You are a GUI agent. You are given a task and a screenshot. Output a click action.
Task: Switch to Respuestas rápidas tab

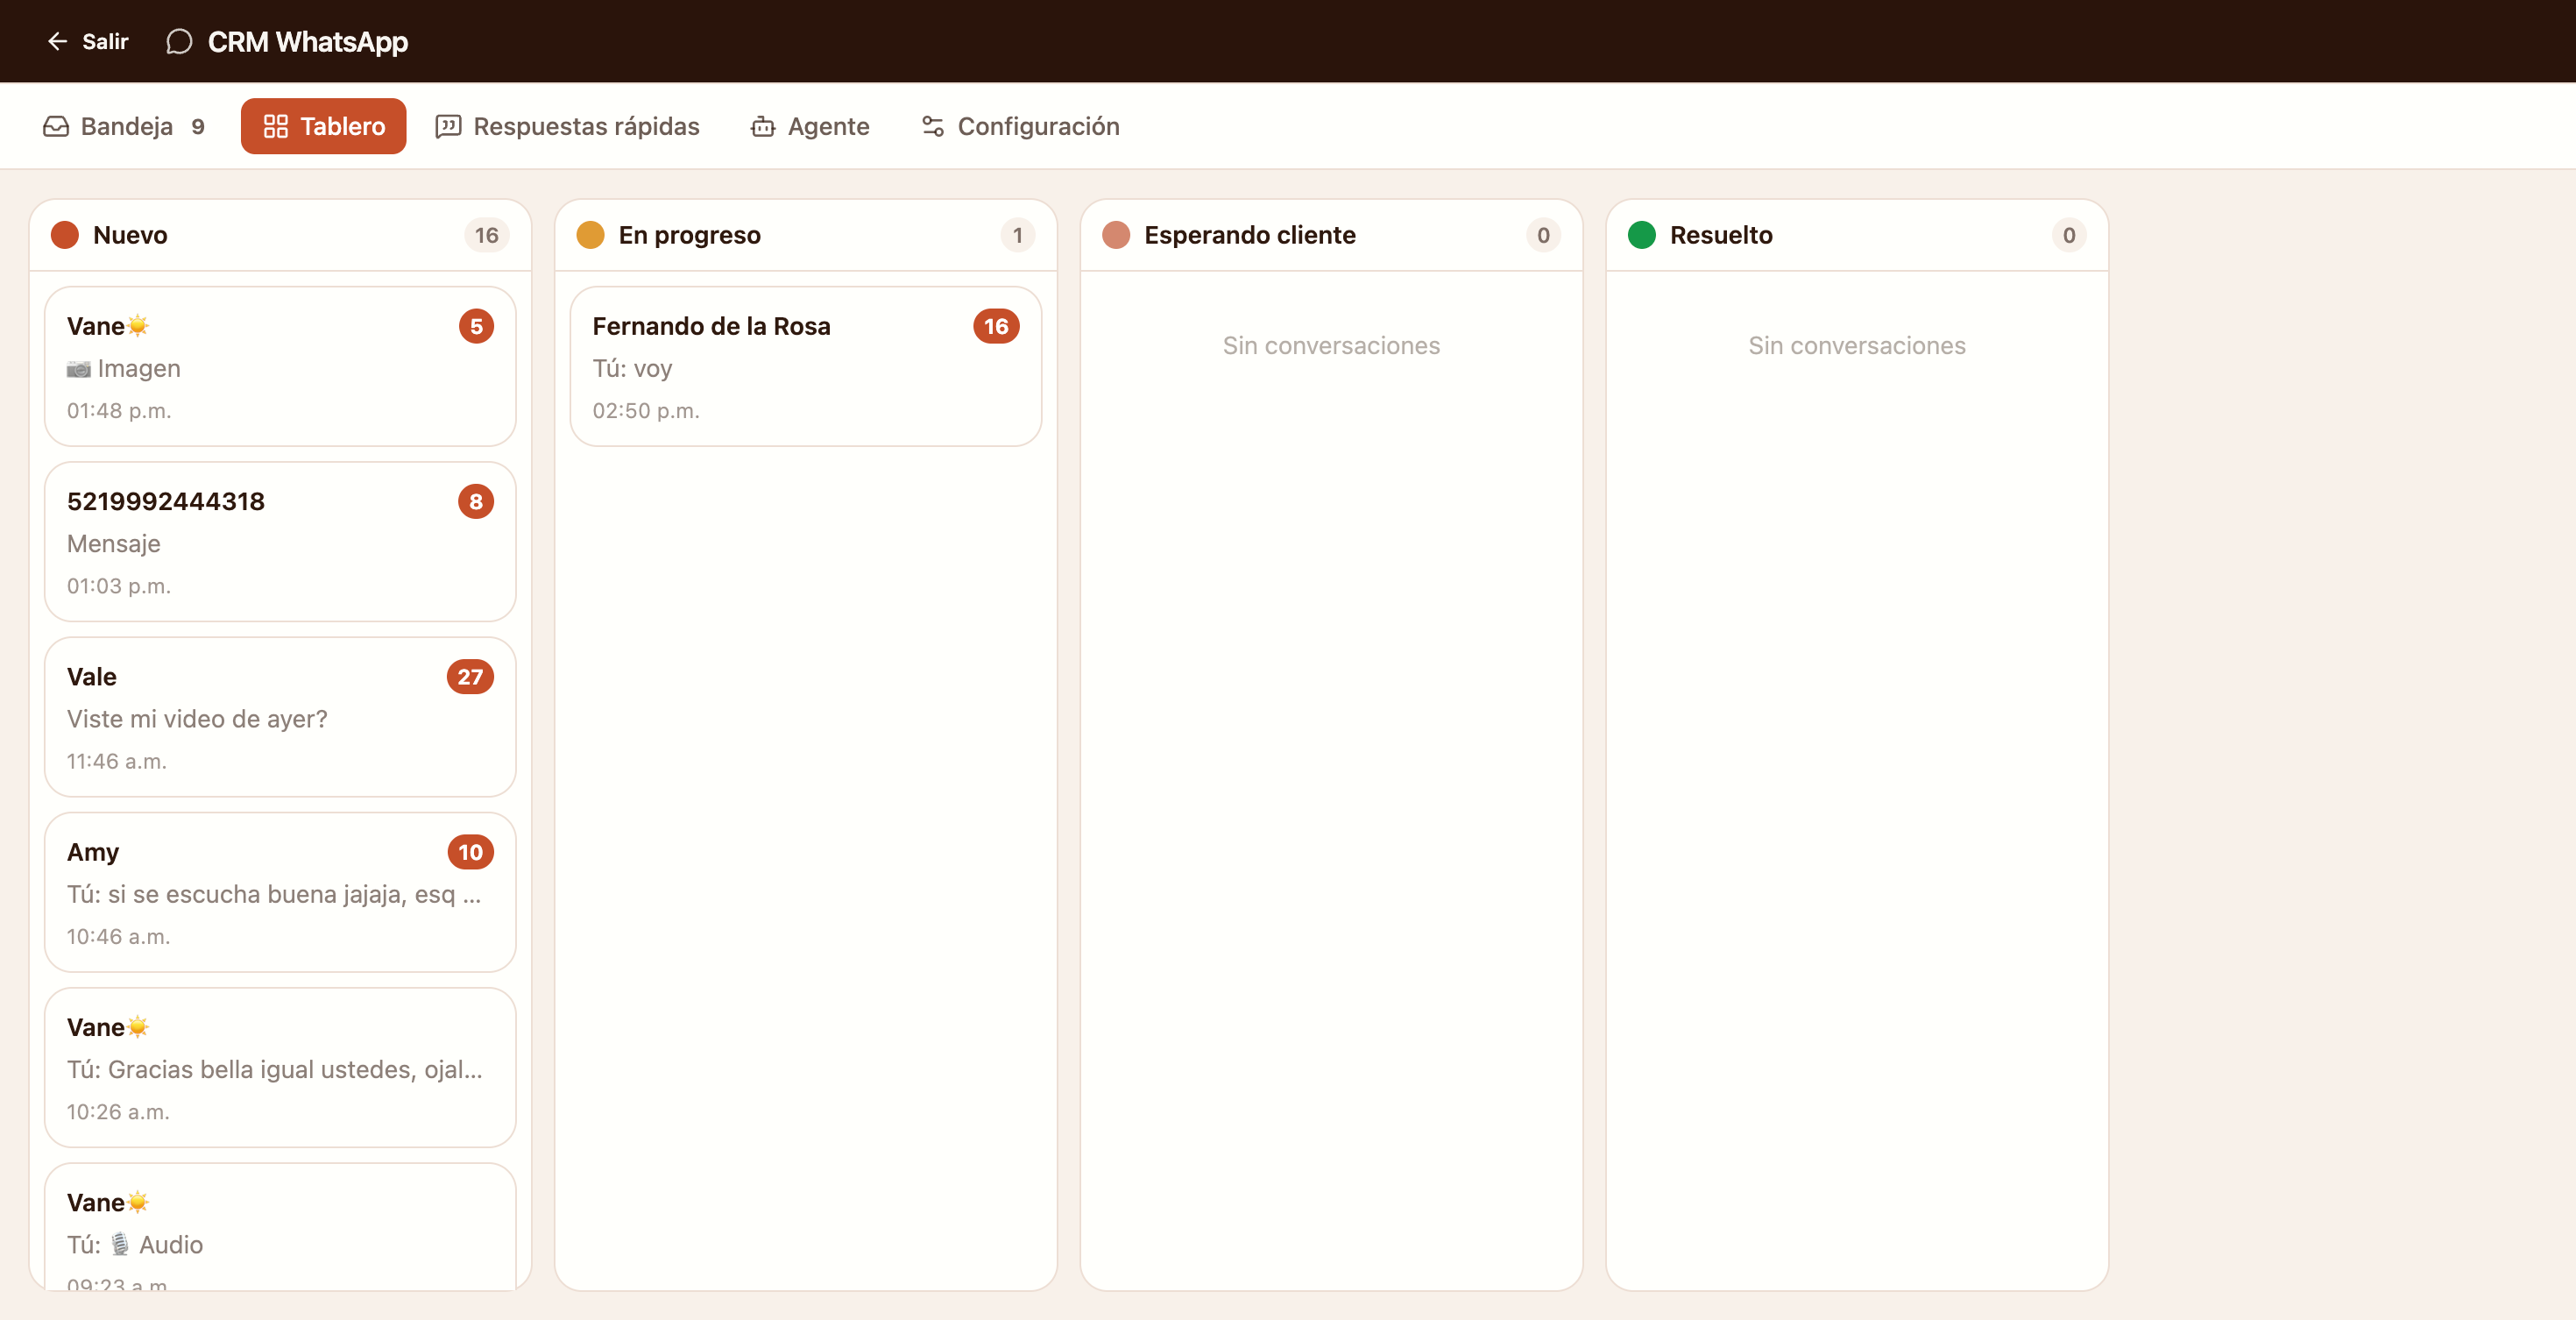[x=567, y=126]
